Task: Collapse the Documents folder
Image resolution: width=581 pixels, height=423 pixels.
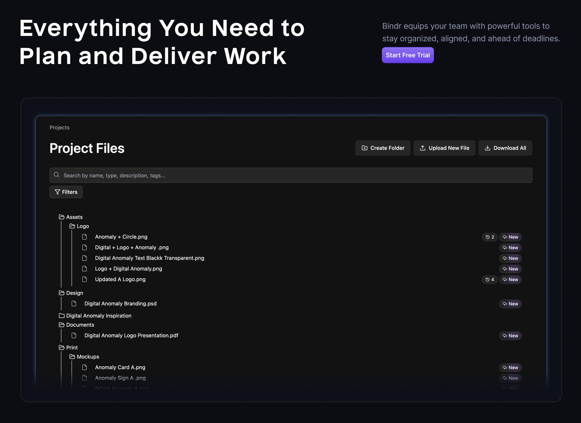Action: (x=77, y=325)
